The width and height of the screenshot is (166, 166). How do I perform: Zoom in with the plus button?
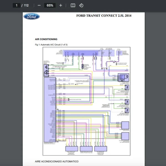pyautogui.click(x=61, y=5)
